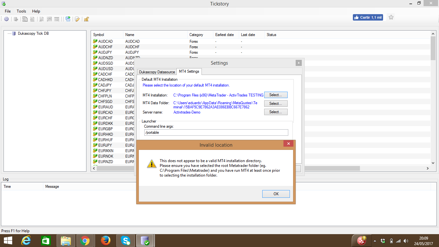Click the Windows Start button
The image size is (439, 247).
tap(8, 241)
